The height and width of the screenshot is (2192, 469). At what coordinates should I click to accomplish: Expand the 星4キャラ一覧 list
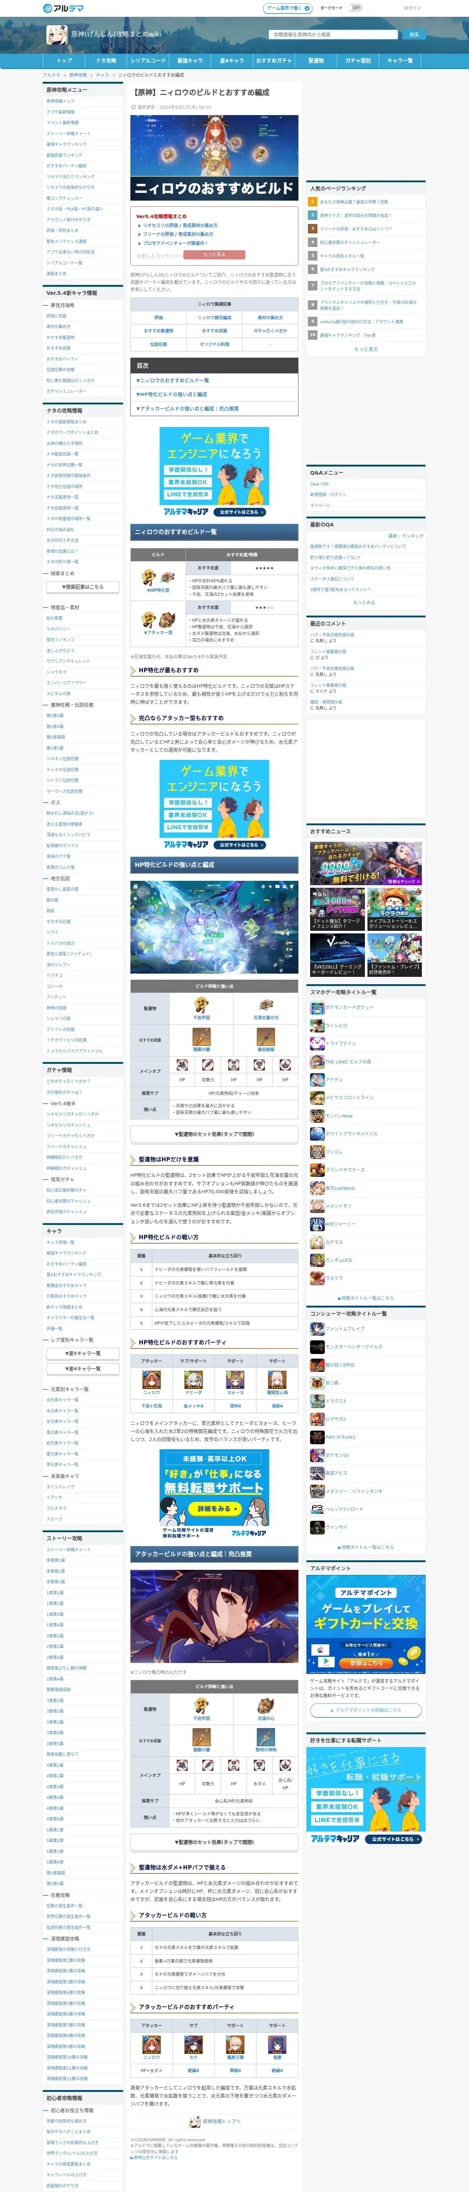pyautogui.click(x=83, y=1369)
